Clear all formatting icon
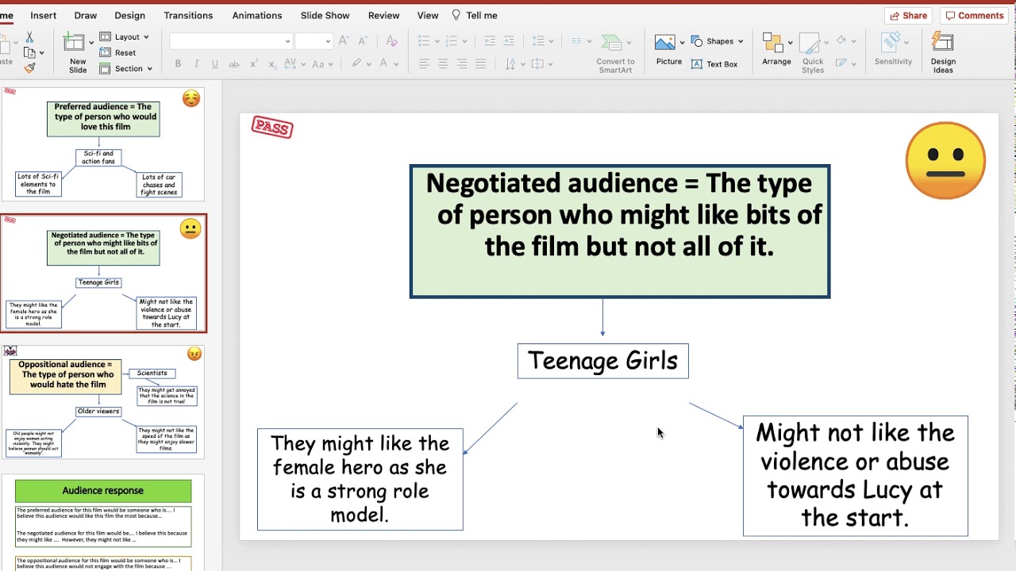 [x=391, y=40]
